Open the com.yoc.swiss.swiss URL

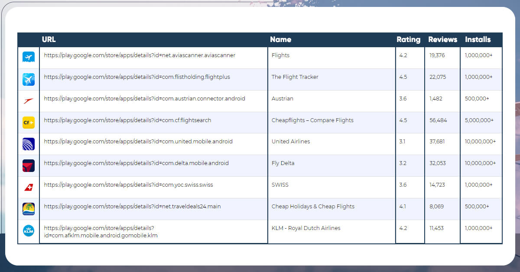[x=128, y=185]
